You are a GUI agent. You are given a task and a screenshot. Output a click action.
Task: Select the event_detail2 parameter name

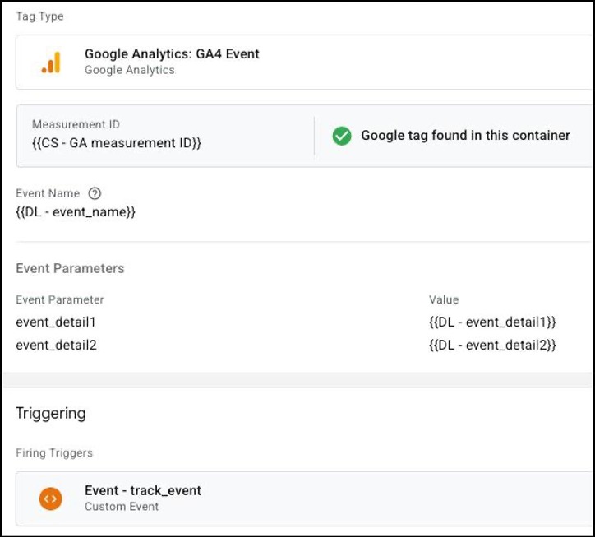56,345
